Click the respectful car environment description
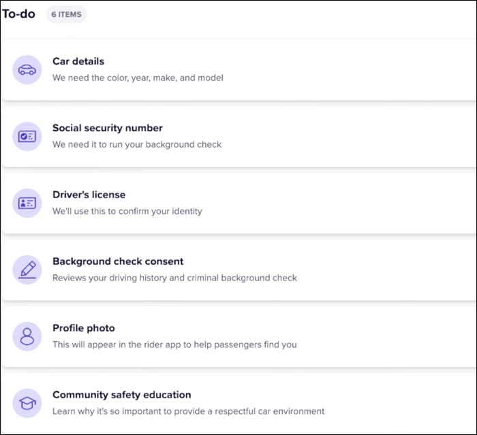The width and height of the screenshot is (477, 435). pos(188,411)
